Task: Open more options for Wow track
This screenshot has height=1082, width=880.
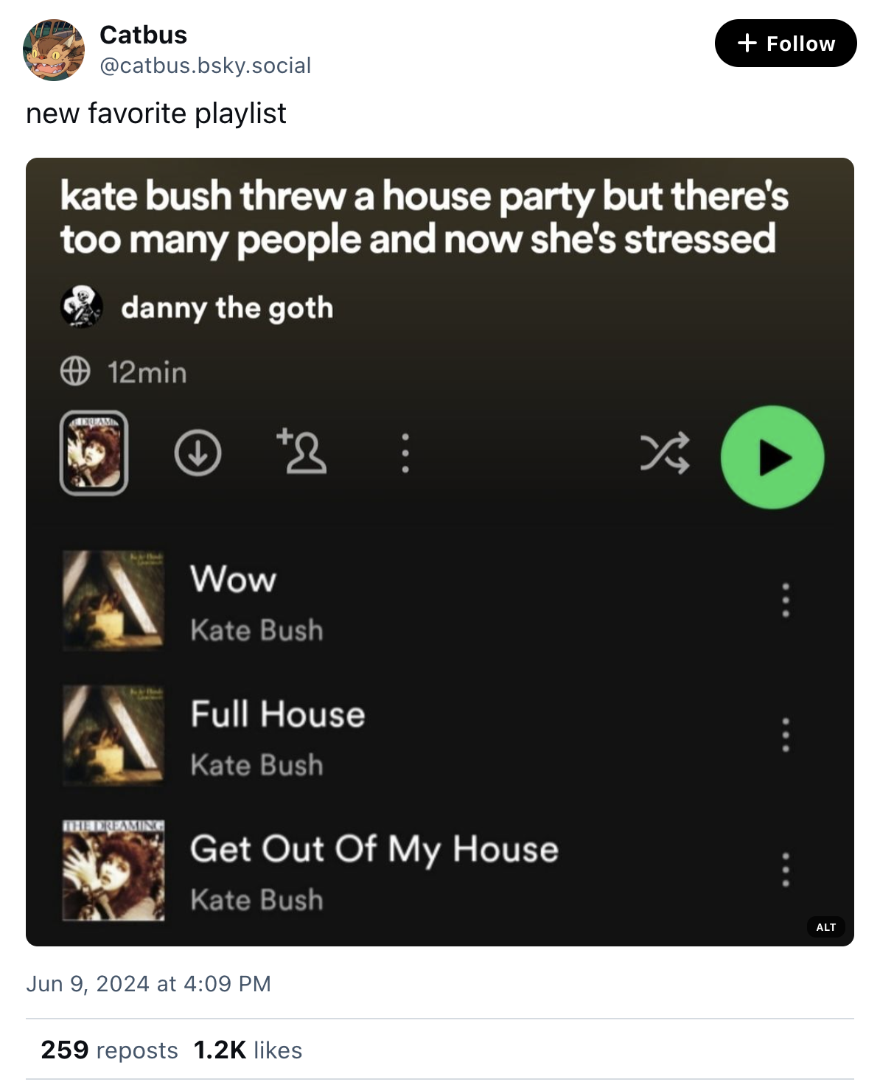Action: [x=786, y=600]
